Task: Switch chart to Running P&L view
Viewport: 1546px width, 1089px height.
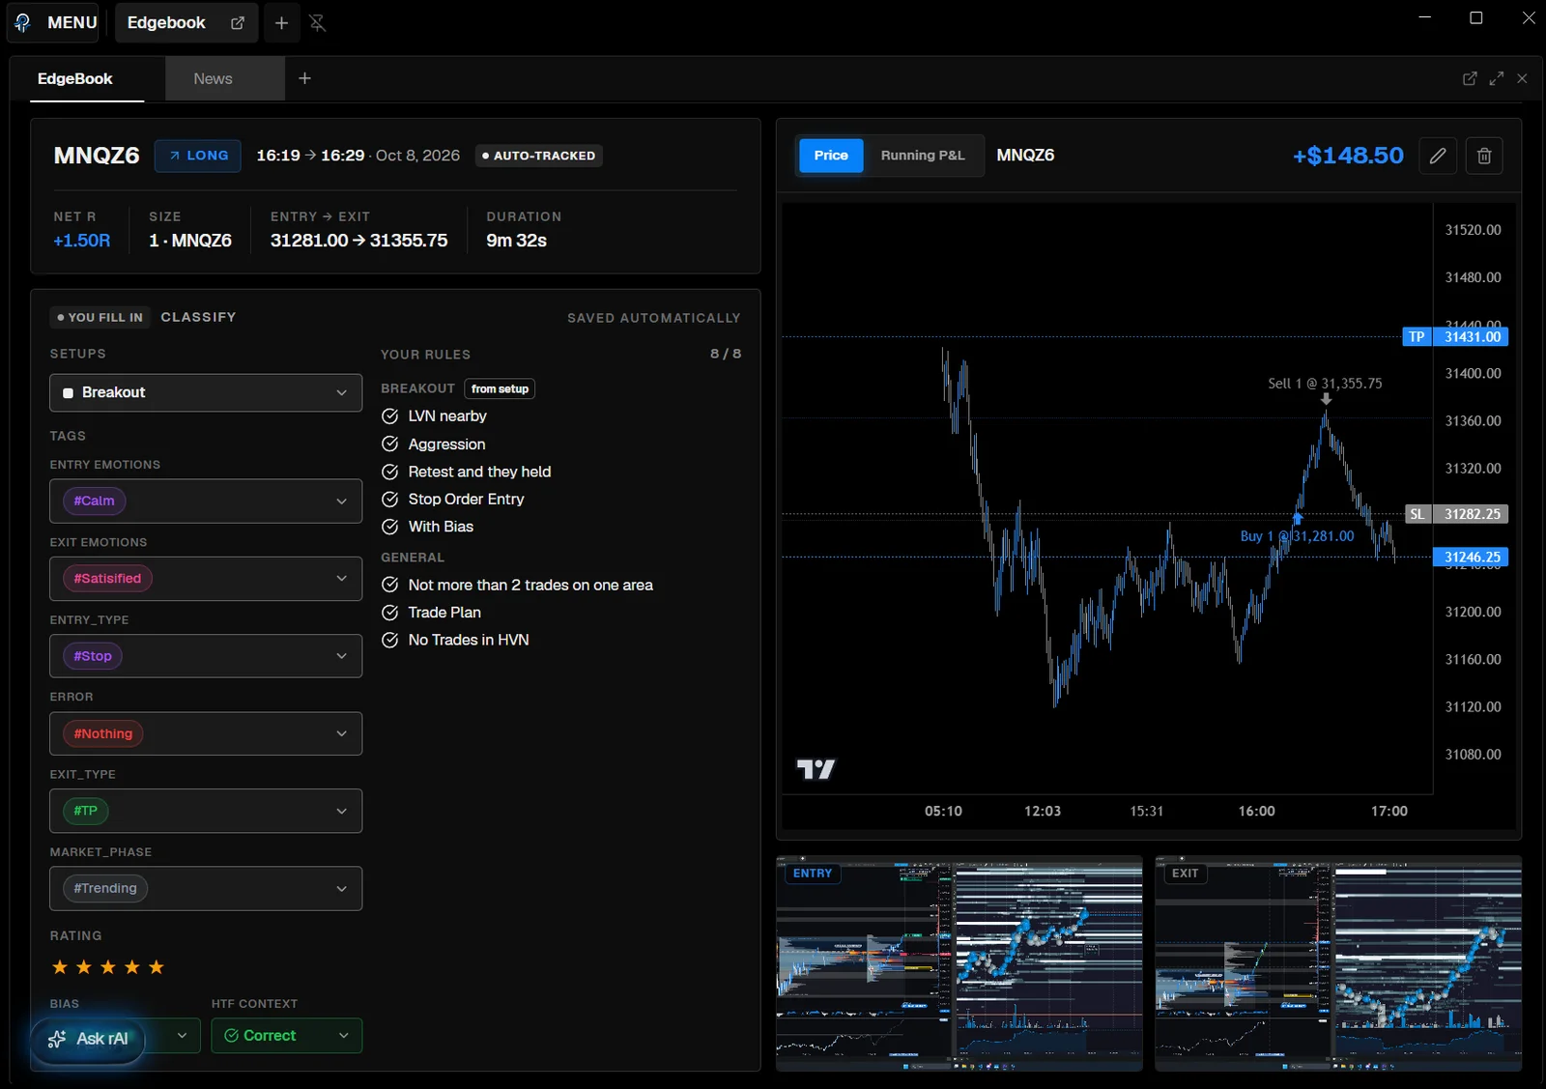Action: 923,156
